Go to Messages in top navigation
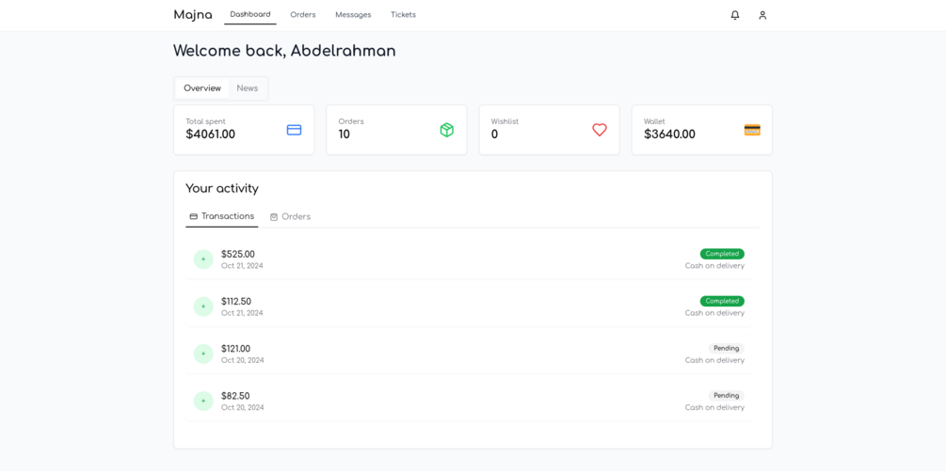 353,15
